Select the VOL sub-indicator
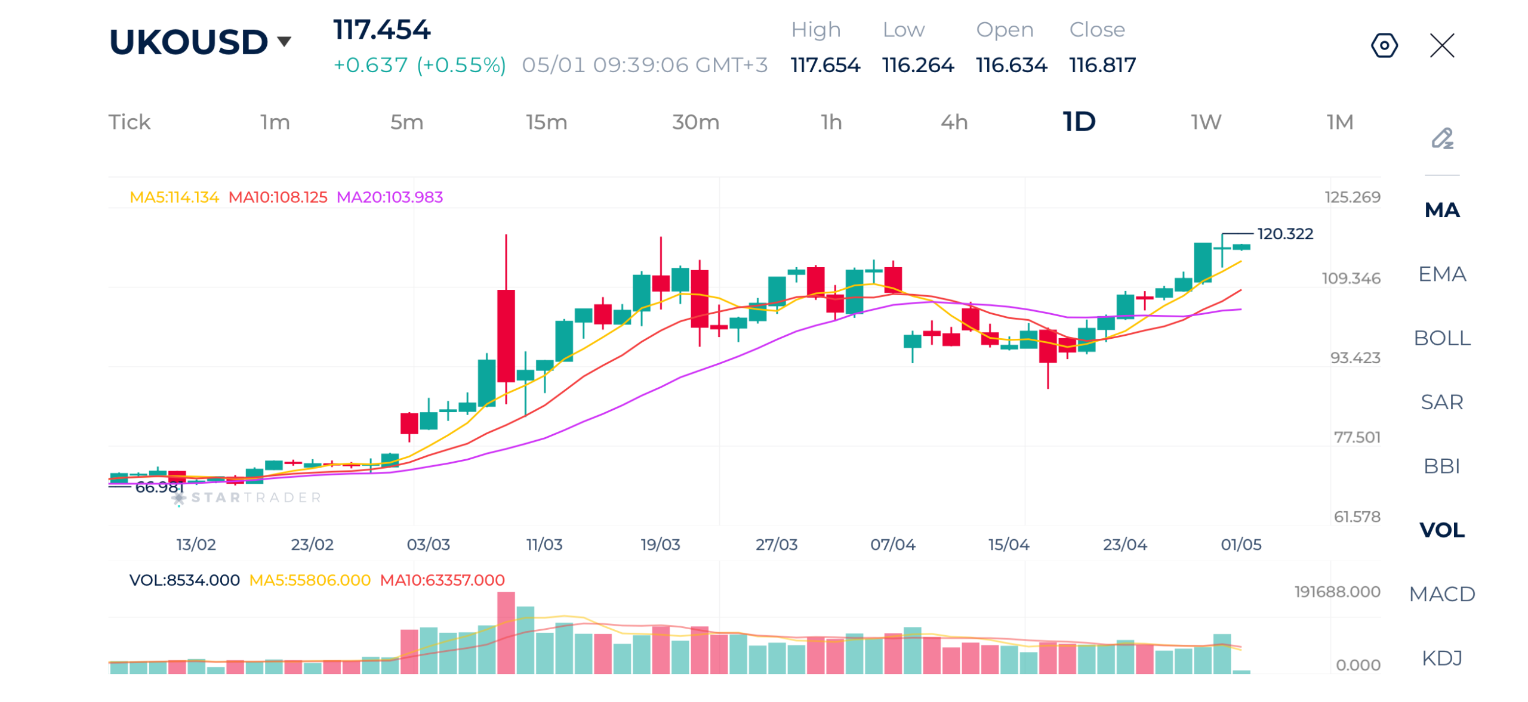1528x702 pixels. click(x=1441, y=529)
